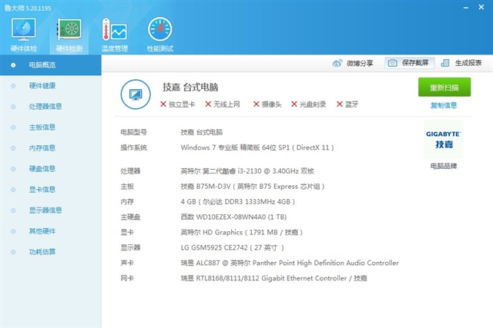Image resolution: width=493 pixels, height=328 pixels.
Task: Click the 操作系统 row label
Action: click(133, 147)
